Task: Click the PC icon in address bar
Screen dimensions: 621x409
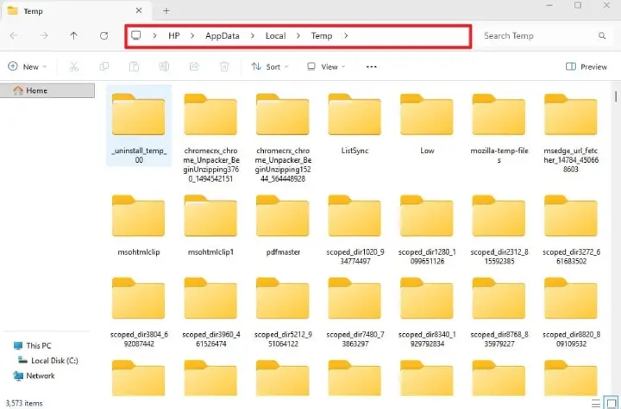Action: (136, 35)
